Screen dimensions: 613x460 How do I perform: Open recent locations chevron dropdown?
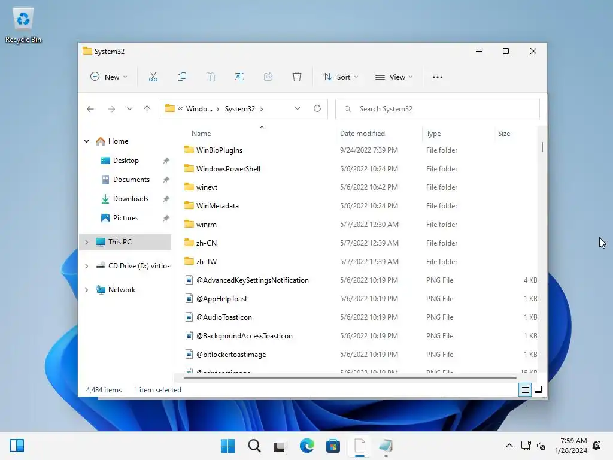[129, 109]
